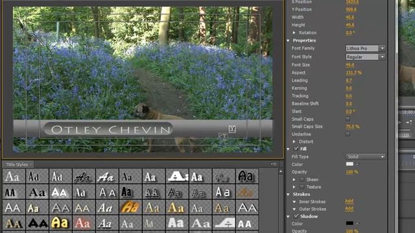Enable the Small Caps checkbox
The height and width of the screenshot is (233, 415).
pos(348,119)
